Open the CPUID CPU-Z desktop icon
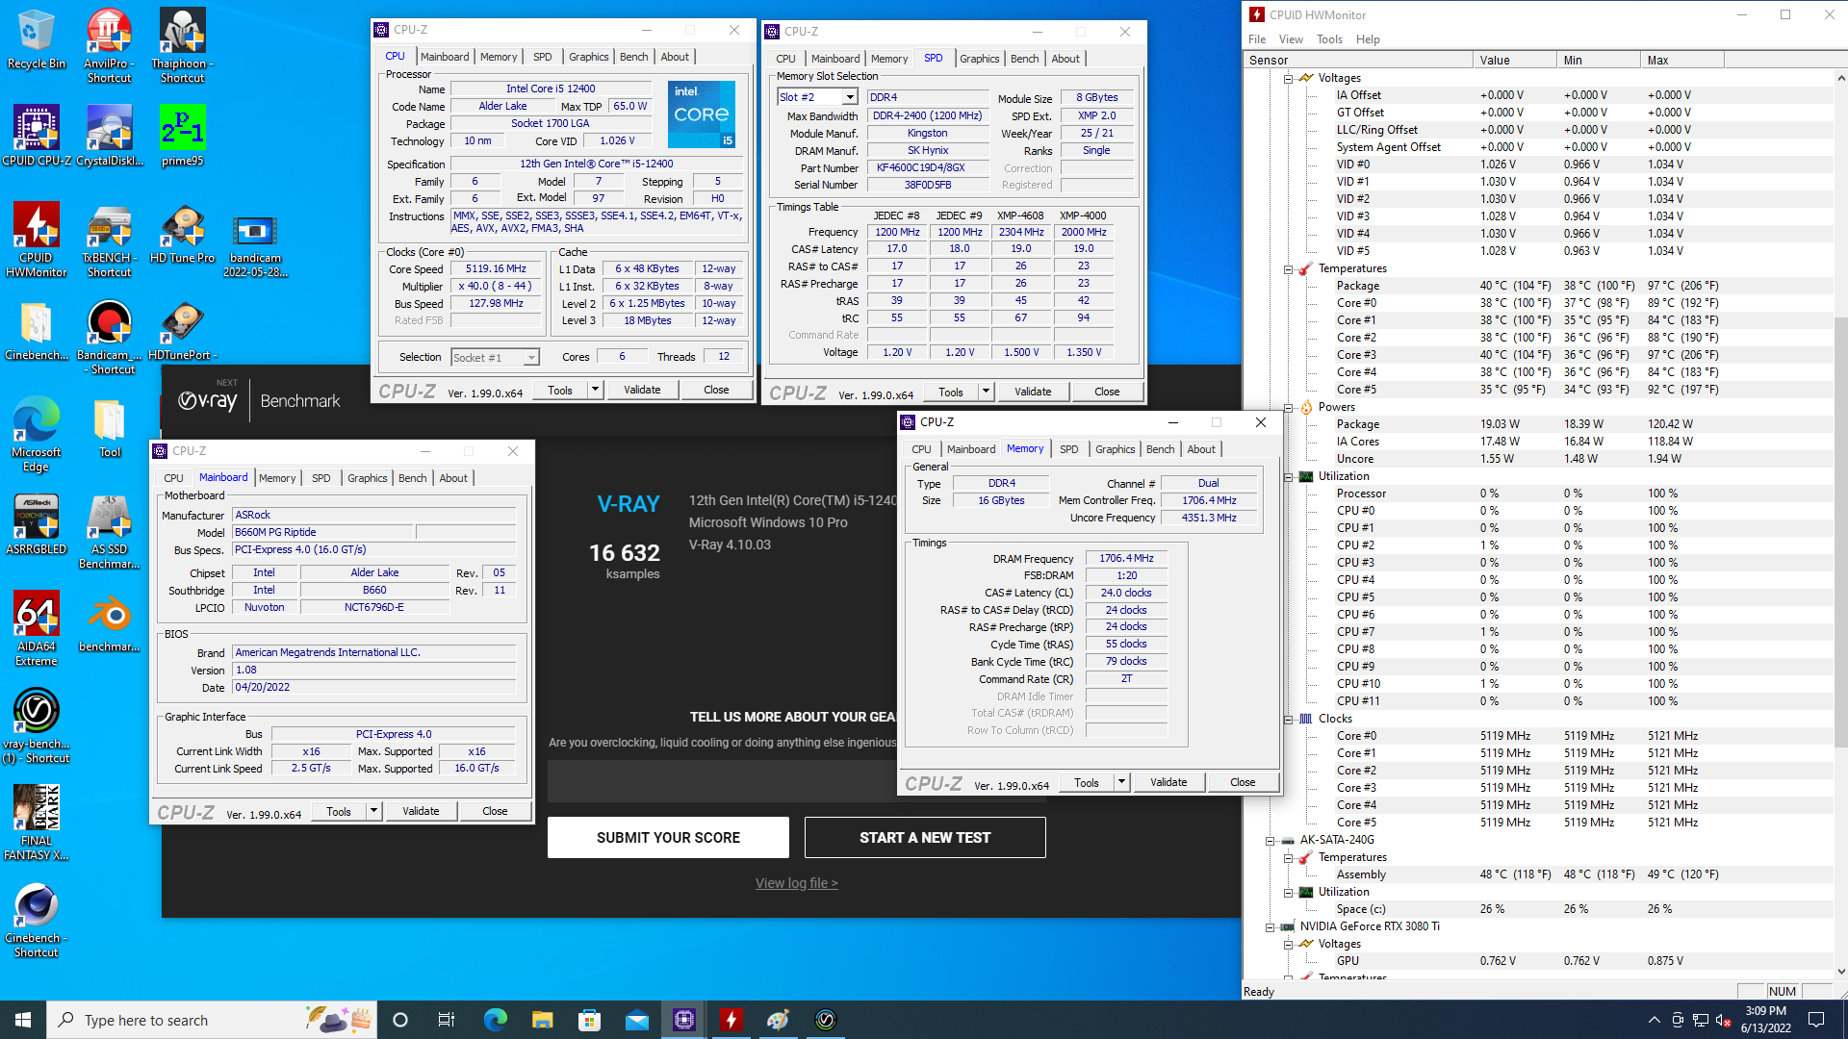The width and height of the screenshot is (1848, 1039). 36,136
